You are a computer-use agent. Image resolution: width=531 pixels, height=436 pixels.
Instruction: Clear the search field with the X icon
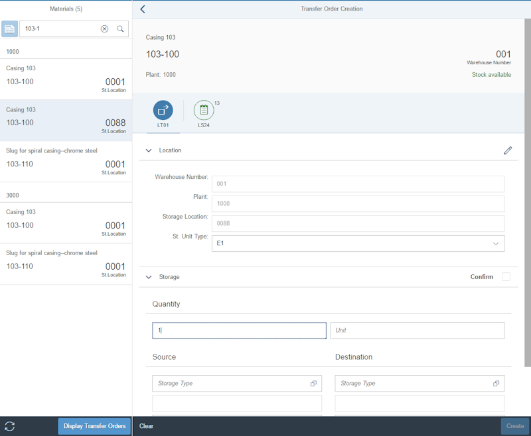105,28
